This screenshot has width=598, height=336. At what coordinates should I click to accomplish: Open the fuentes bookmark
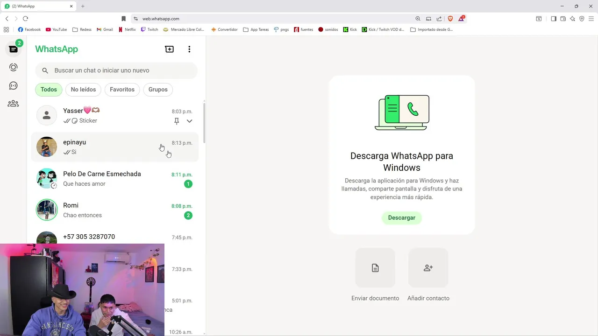pos(304,29)
